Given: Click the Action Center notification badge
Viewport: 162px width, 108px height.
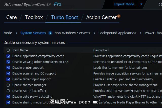Looking at the screenshot, I should click(118, 16).
